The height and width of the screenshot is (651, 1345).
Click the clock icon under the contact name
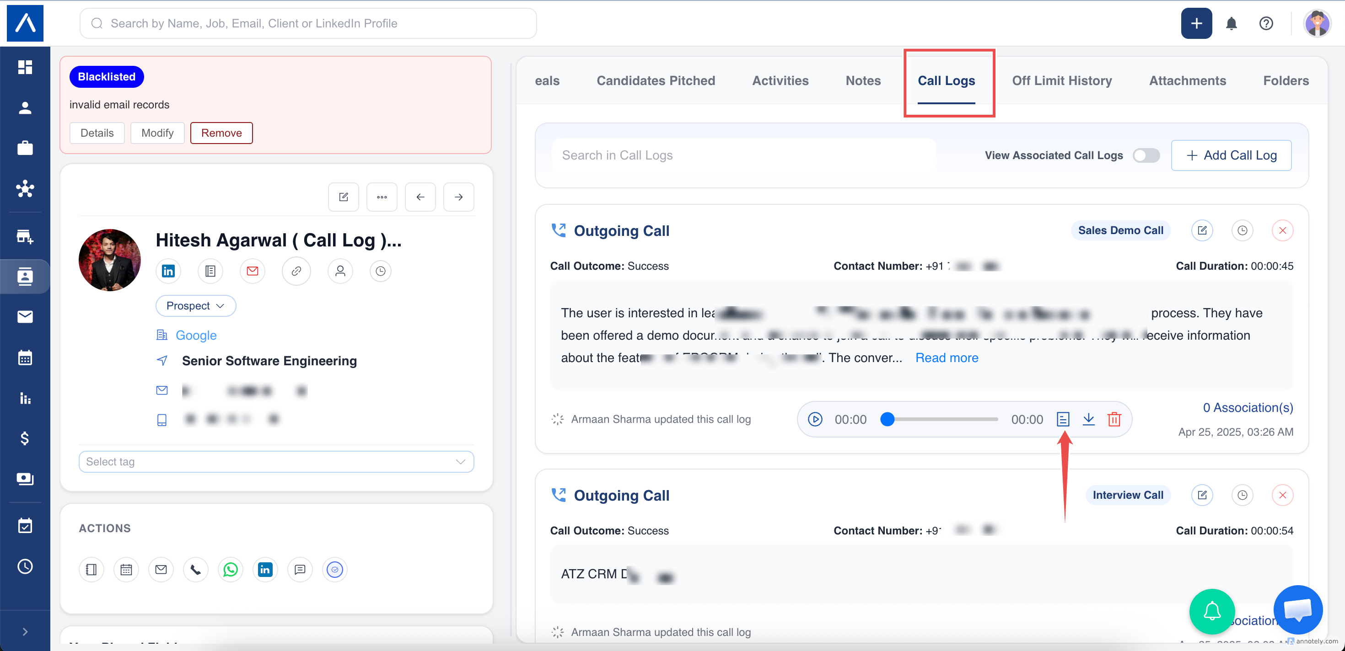click(381, 271)
